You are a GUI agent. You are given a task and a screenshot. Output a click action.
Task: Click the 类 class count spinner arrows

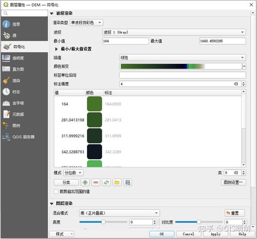(x=244, y=173)
